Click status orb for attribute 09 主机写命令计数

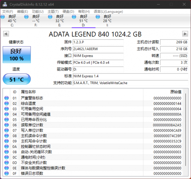point(7,141)
